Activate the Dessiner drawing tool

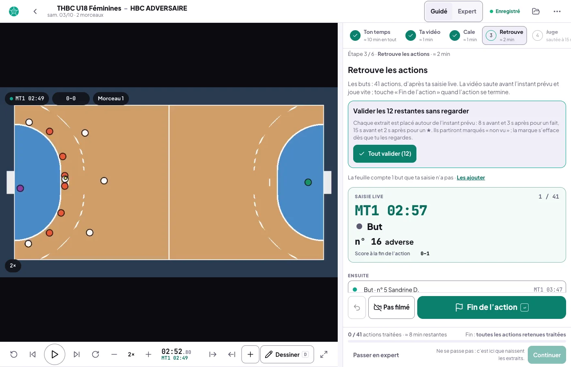click(x=287, y=354)
